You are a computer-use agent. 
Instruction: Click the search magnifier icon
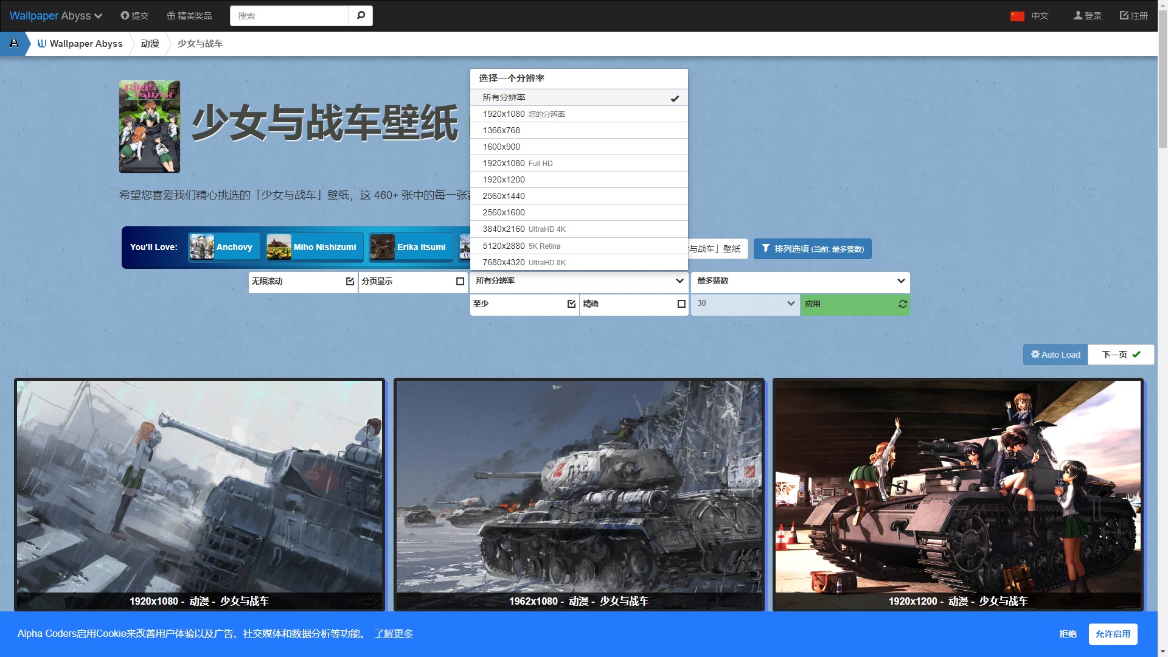361,15
